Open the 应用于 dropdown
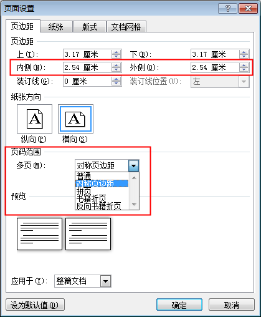The width and height of the screenshot is (261, 317). [106, 281]
